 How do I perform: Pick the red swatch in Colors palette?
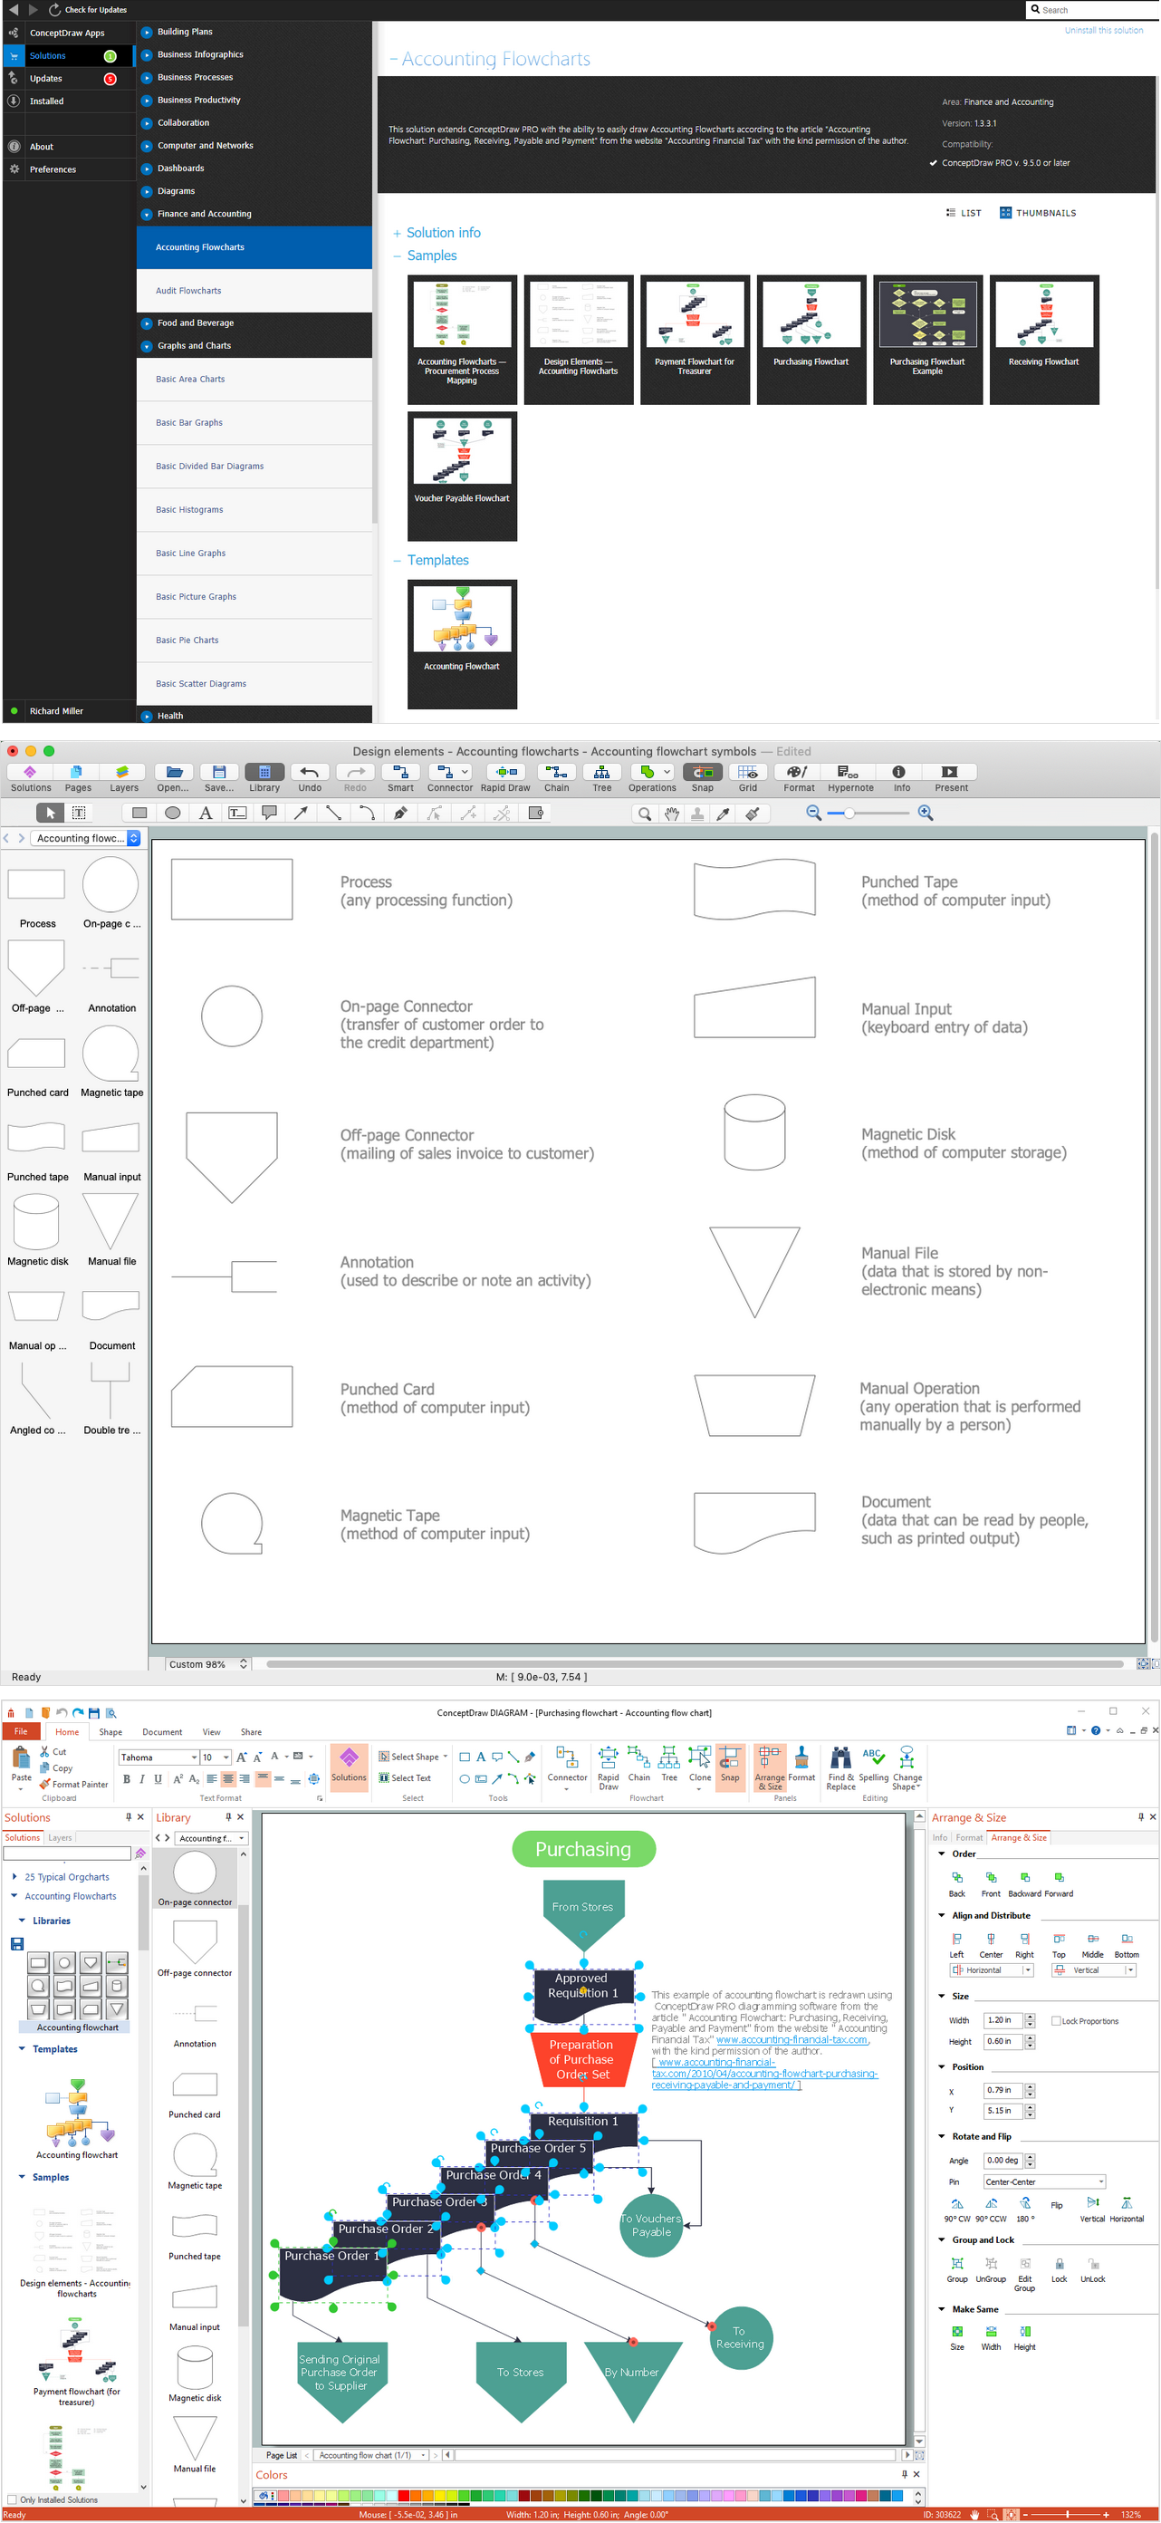(403, 2496)
